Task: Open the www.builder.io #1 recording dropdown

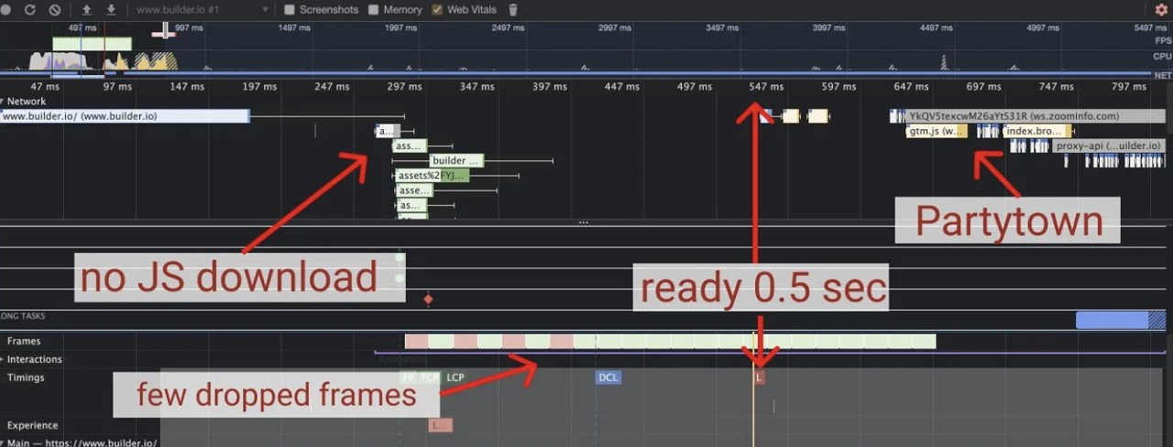Action: tap(202, 10)
